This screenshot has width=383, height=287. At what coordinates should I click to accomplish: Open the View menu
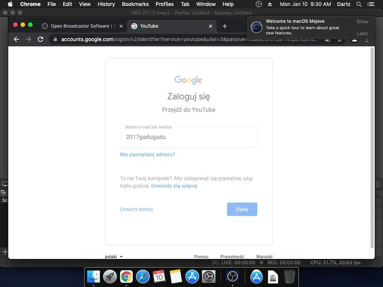click(85, 4)
